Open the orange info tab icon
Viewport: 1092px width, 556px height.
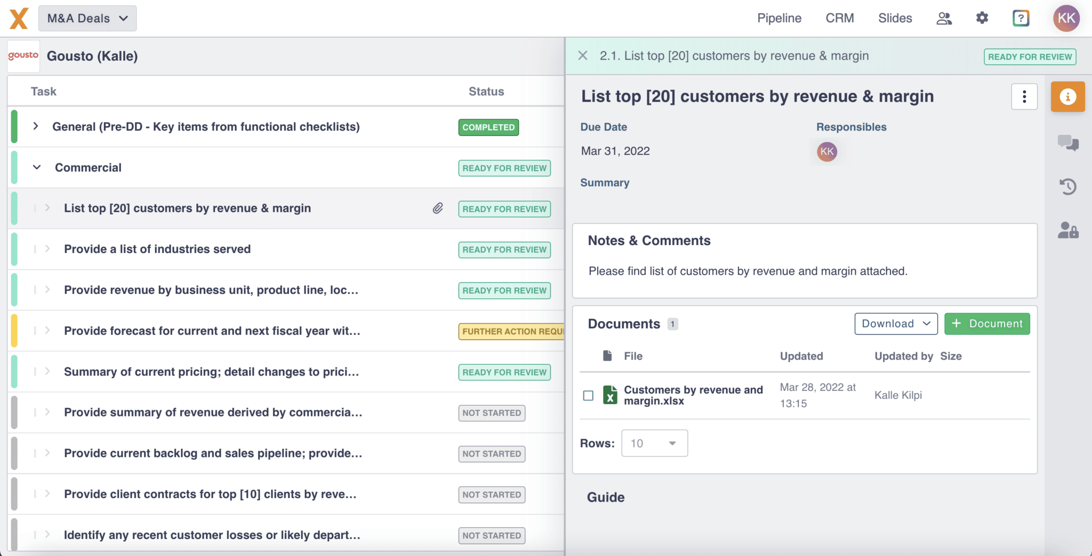coord(1067,96)
